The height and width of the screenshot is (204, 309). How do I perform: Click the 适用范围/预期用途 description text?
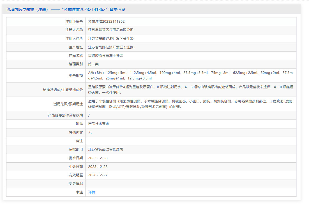pyautogui.click(x=190, y=104)
